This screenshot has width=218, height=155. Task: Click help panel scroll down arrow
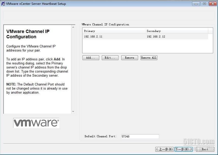tap(73, 111)
